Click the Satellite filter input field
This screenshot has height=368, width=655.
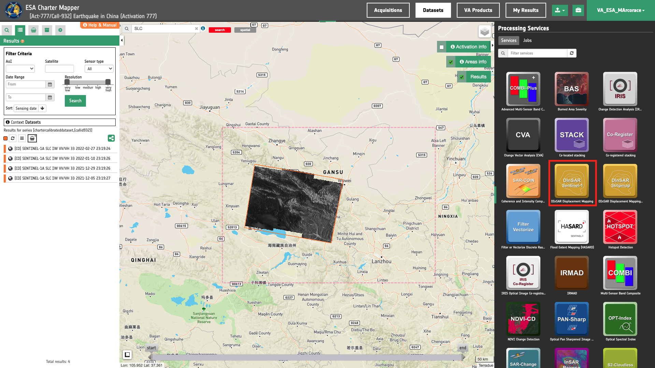pos(59,69)
